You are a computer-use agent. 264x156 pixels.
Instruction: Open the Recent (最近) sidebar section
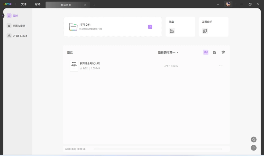[12, 16]
